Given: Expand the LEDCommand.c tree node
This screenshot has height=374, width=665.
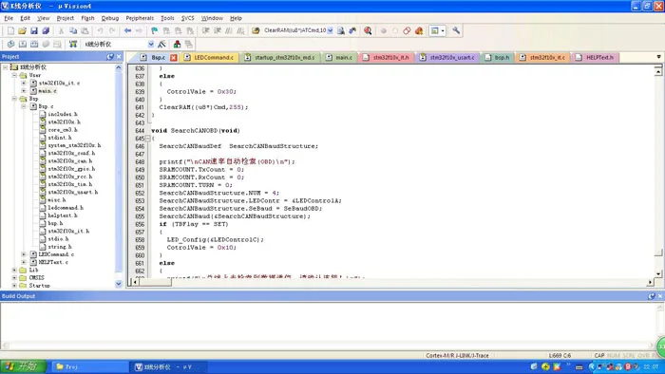Looking at the screenshot, I should coord(24,254).
